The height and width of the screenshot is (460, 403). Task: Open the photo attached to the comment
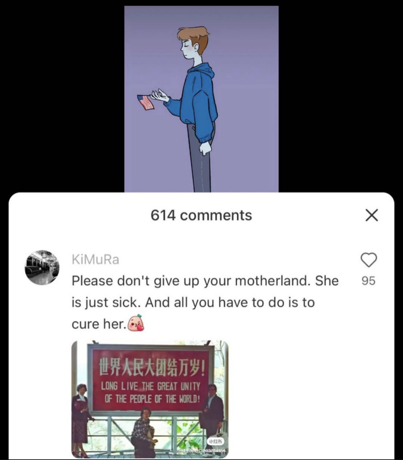pos(150,399)
